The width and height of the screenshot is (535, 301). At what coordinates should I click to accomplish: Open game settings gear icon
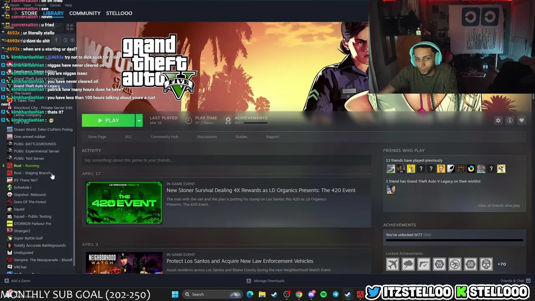point(498,120)
